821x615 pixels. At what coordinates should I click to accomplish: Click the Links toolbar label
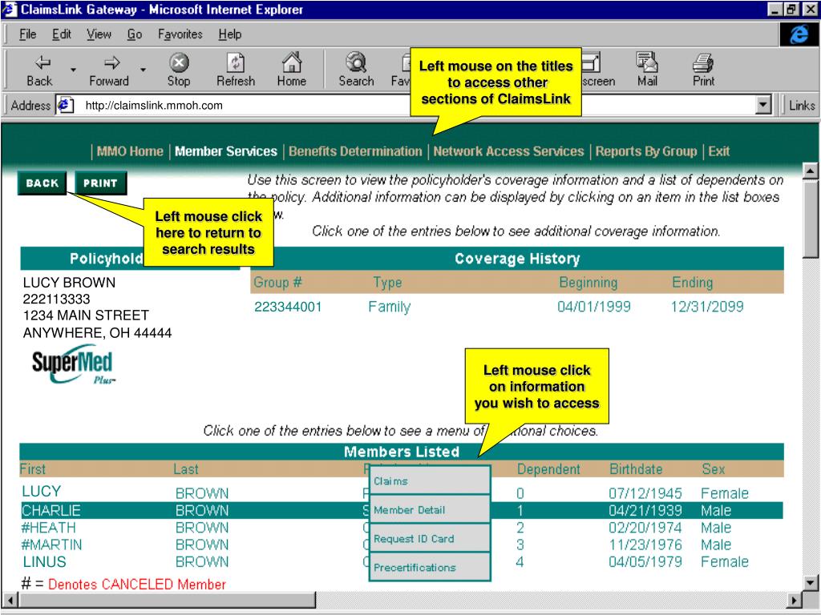(802, 105)
